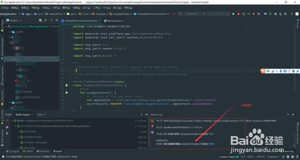Switch to MyClass.java editor tab
Viewport: 300px width, 160px height.
(114, 21)
